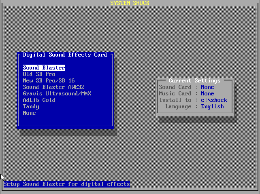Click the Current Settings panel heading
The width and height of the screenshot is (260, 194).
pos(194,81)
